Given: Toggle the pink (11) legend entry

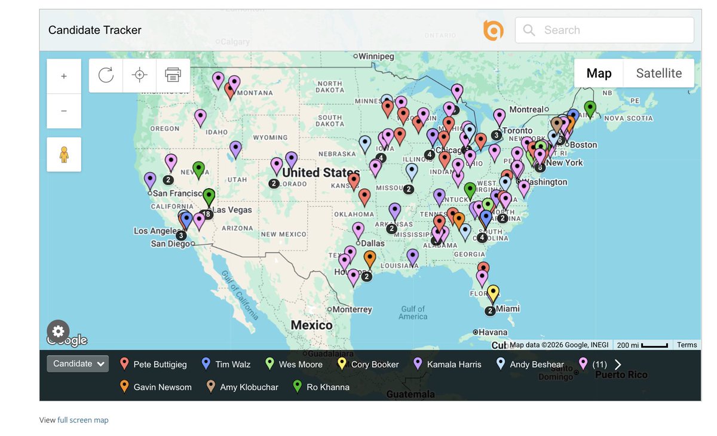Looking at the screenshot, I should 593,364.
